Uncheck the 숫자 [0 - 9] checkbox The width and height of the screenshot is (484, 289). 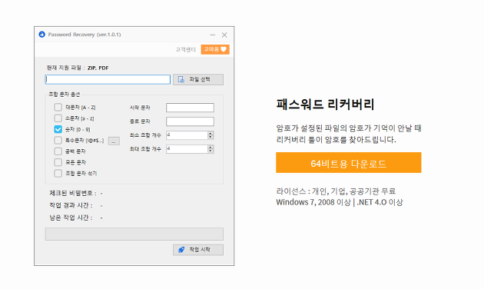point(58,129)
